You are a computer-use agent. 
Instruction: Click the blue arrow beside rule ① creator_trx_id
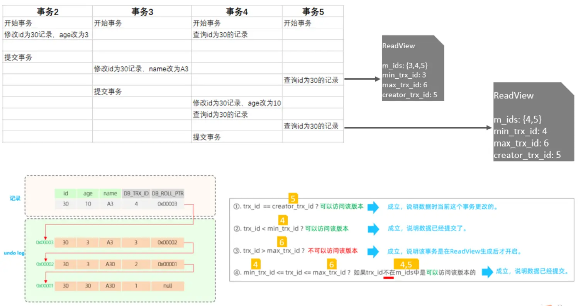click(373, 207)
